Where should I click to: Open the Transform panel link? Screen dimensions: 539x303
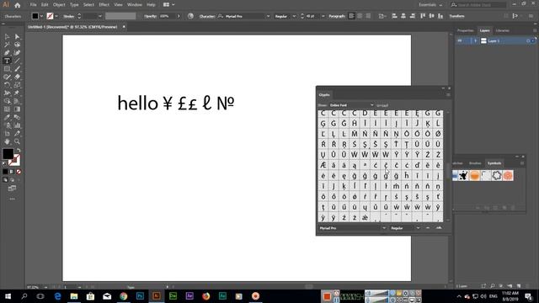click(x=456, y=16)
